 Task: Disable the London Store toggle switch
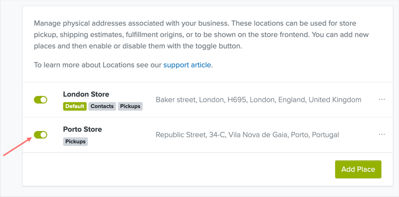click(x=40, y=99)
